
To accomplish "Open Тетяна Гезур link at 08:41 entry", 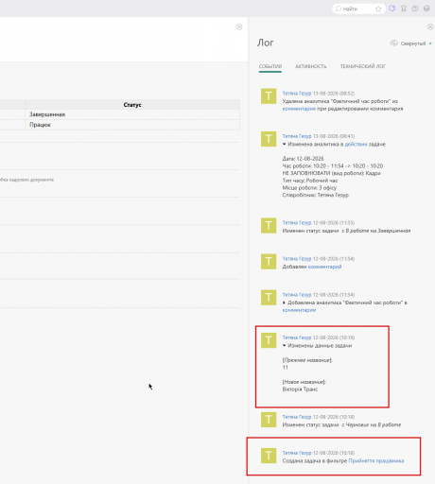I will click(x=297, y=136).
